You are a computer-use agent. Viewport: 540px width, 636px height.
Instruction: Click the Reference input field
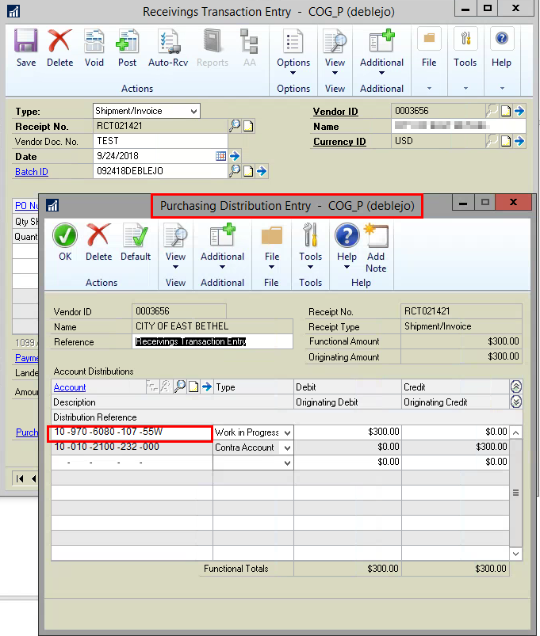[213, 342]
